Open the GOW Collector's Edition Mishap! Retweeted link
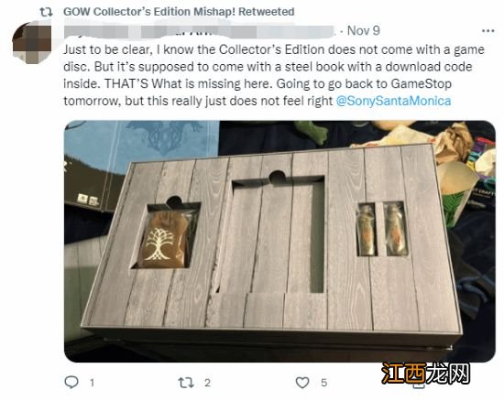Viewport: 504px width, 401px height. pyautogui.click(x=179, y=12)
